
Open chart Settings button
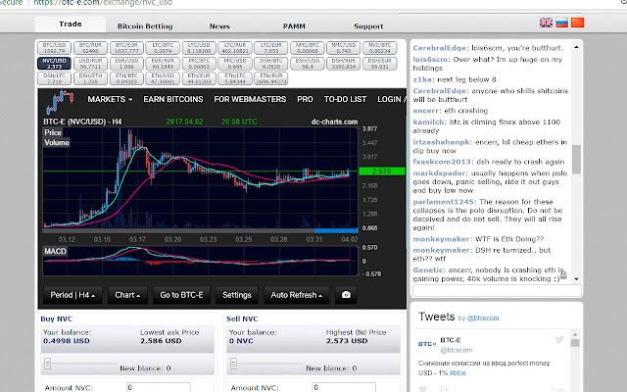pos(237,295)
